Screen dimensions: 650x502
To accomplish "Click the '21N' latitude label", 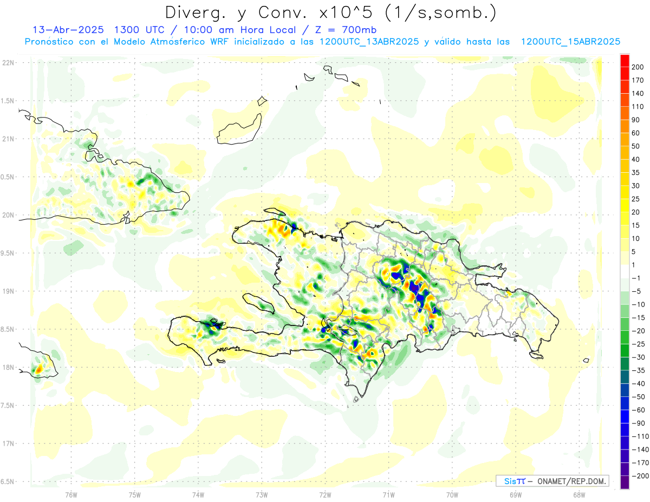I will (7, 139).
